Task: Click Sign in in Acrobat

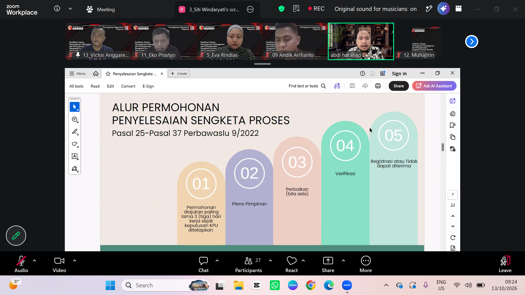Action: pos(399,73)
